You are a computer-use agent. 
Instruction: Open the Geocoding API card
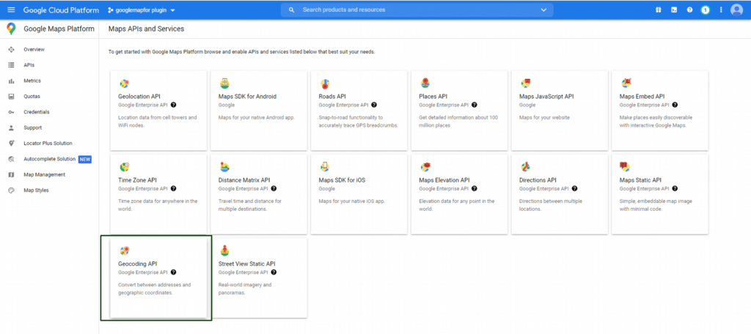coord(156,278)
